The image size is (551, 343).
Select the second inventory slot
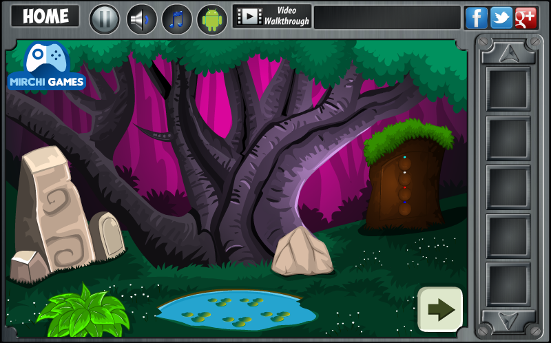point(508,138)
